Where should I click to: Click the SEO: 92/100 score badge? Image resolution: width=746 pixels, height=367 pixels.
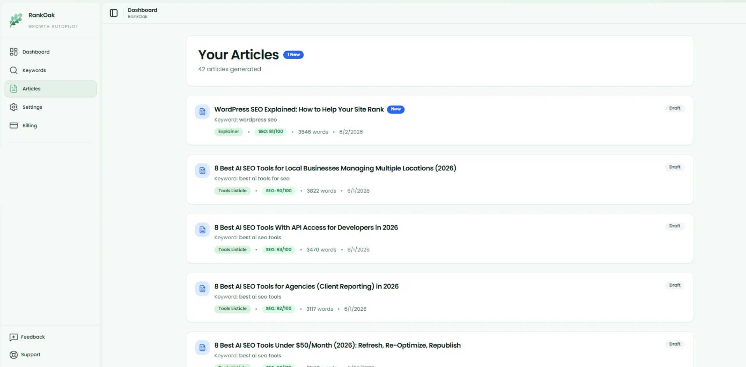[x=279, y=309]
